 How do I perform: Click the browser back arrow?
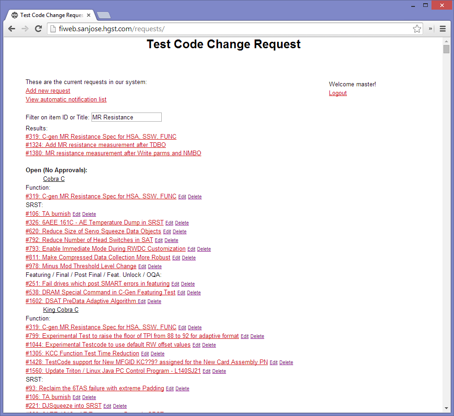12,28
